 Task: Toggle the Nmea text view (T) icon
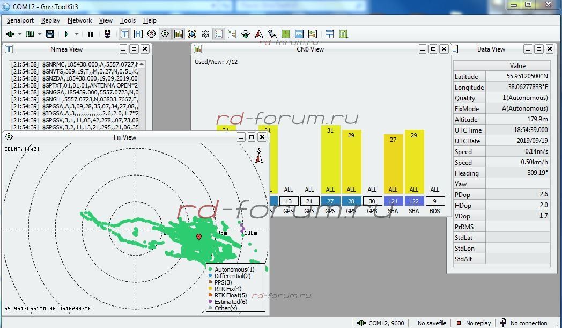pos(125,34)
